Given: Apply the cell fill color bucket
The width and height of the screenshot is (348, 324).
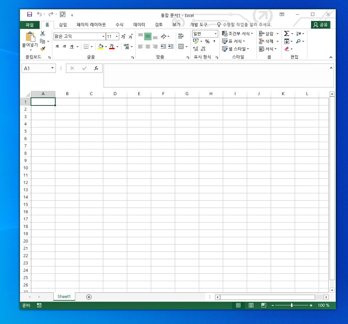Looking at the screenshot, I should 101,47.
